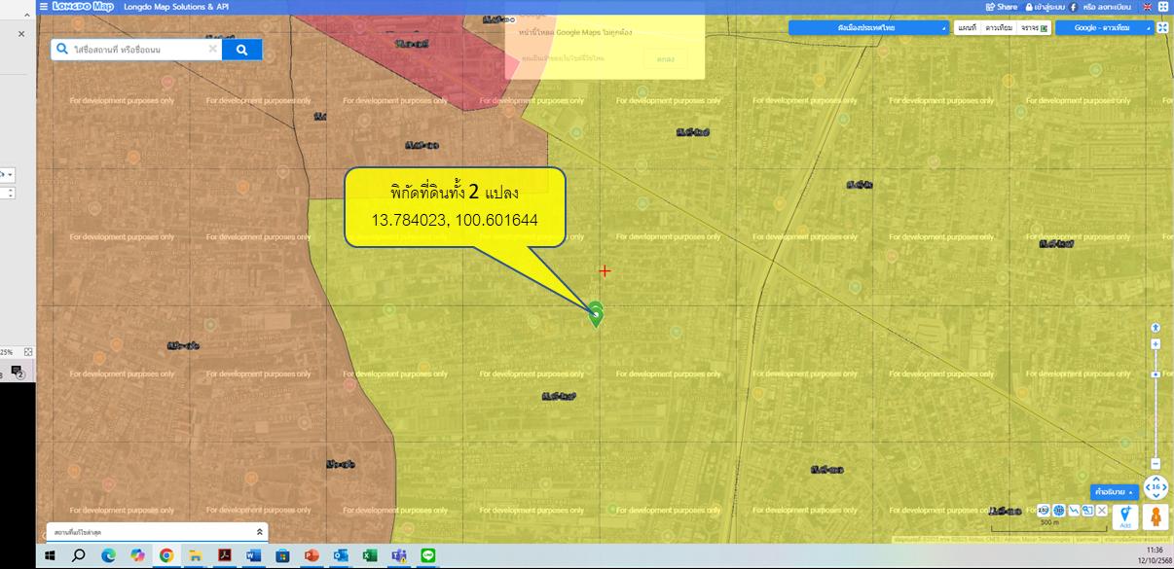Viewport: 1174px width, 569px height.
Task: Expand the recent places panel chevron
Action: point(259,532)
